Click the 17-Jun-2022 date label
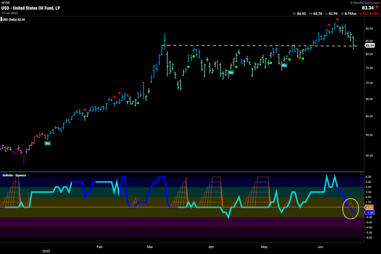 point(9,13)
